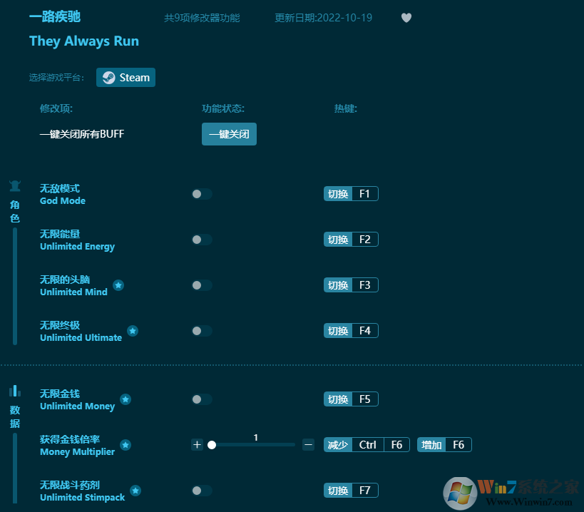The width and height of the screenshot is (584, 512).
Task: Click the star badge beside Unlimited Ultimate
Action: click(133, 331)
